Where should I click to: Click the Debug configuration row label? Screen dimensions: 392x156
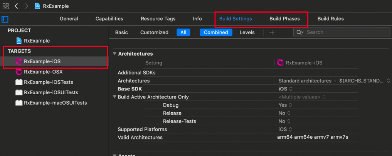171,105
